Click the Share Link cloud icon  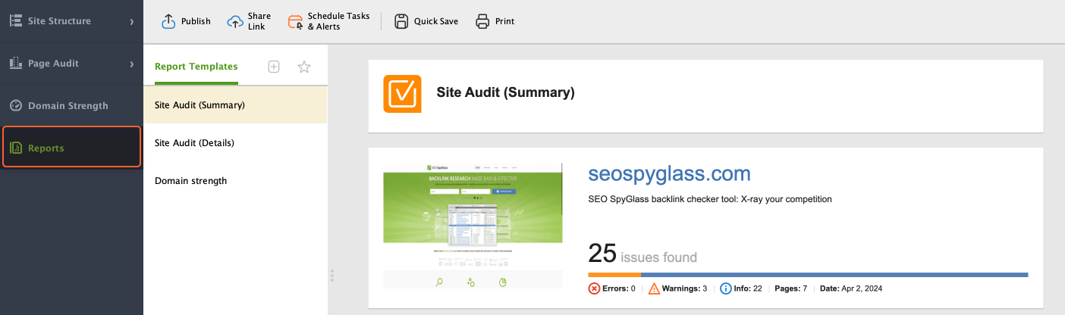tap(236, 21)
